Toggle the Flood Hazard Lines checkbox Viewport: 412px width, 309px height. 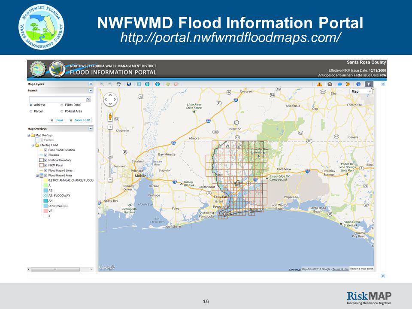click(x=46, y=170)
